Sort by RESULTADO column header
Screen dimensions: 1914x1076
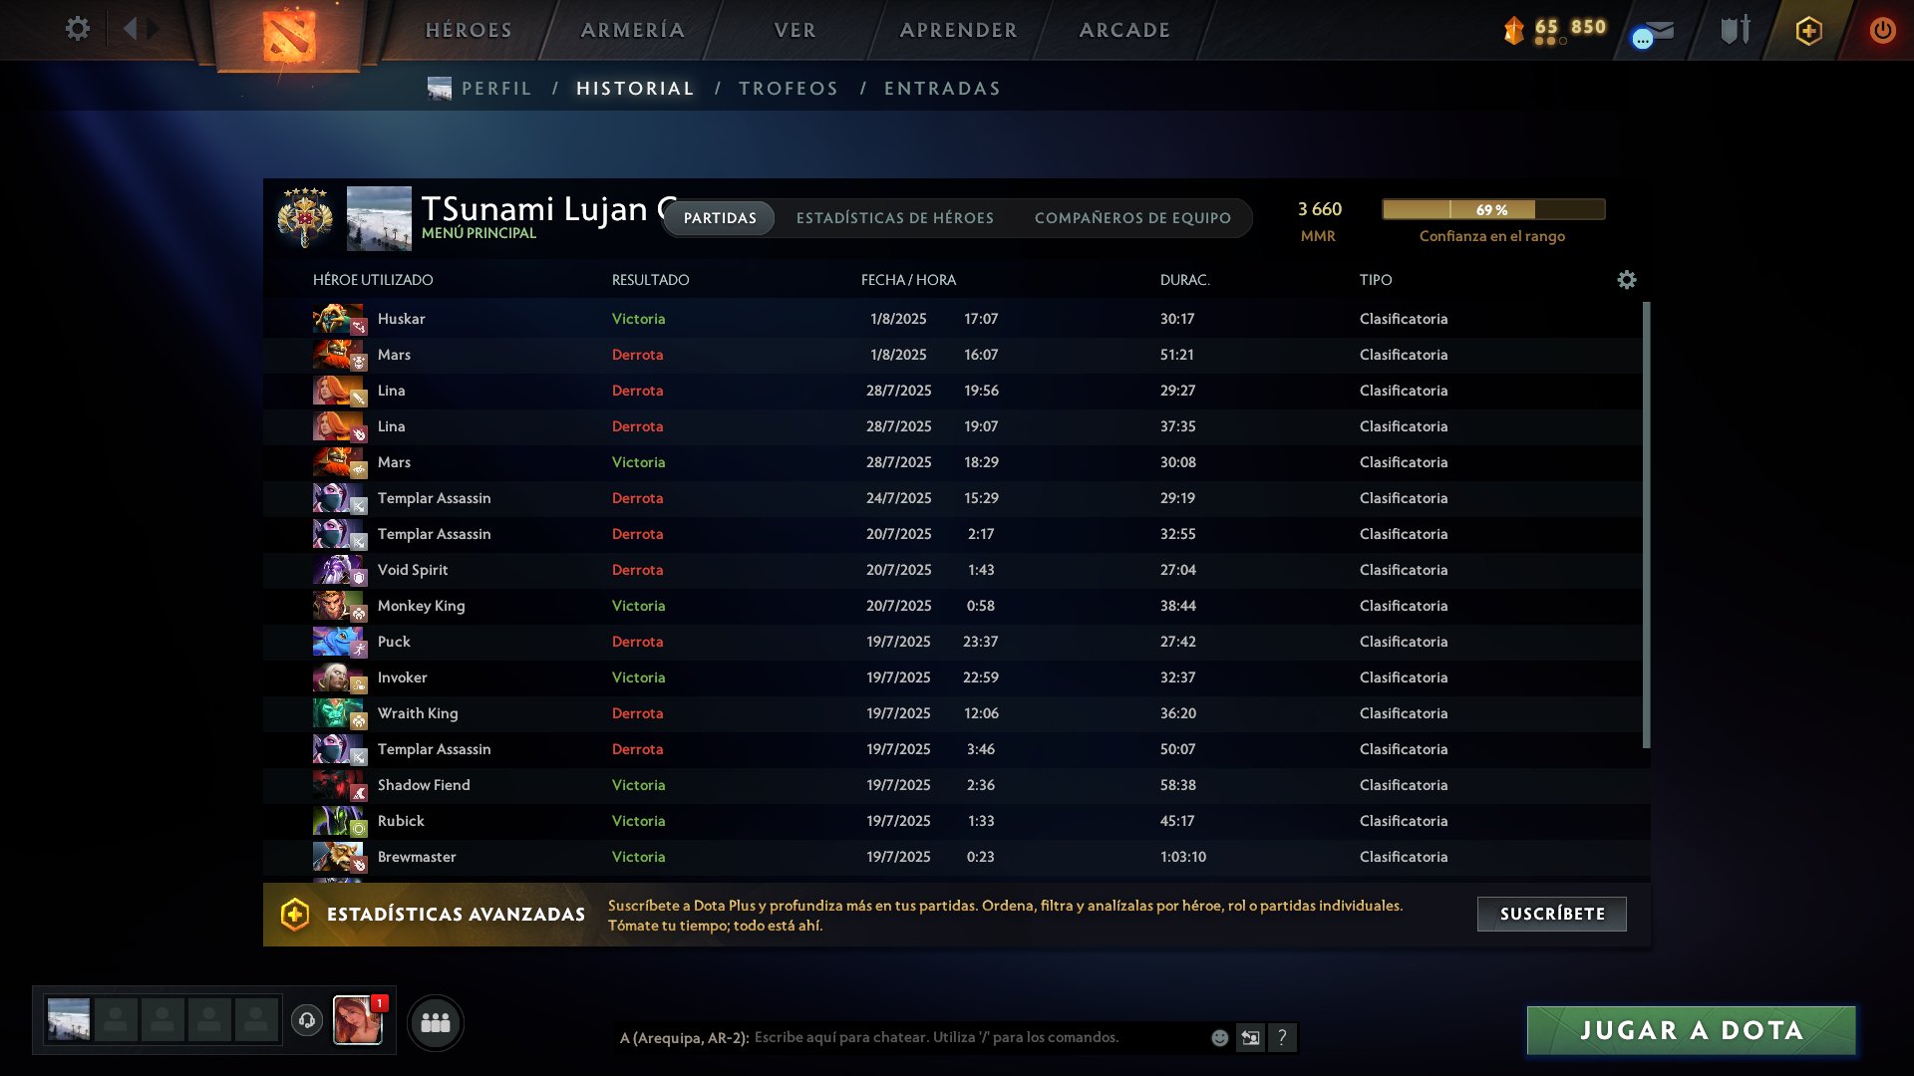tap(650, 280)
